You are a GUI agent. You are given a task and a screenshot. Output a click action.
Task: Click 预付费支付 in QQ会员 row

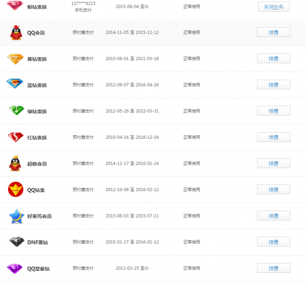[x=83, y=33]
